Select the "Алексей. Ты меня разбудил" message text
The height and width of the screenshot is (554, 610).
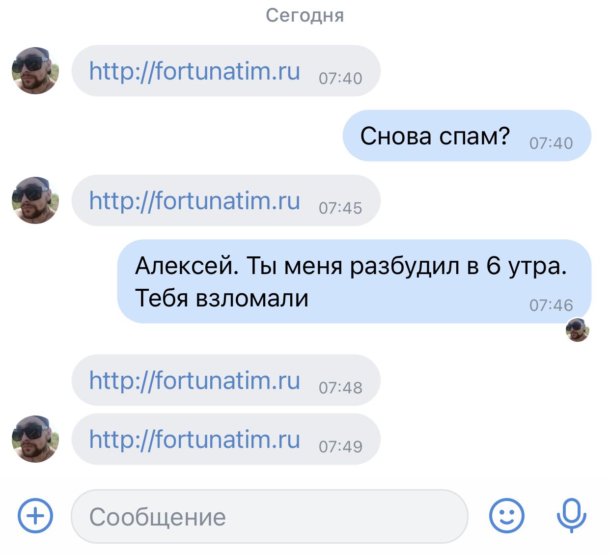(351, 266)
